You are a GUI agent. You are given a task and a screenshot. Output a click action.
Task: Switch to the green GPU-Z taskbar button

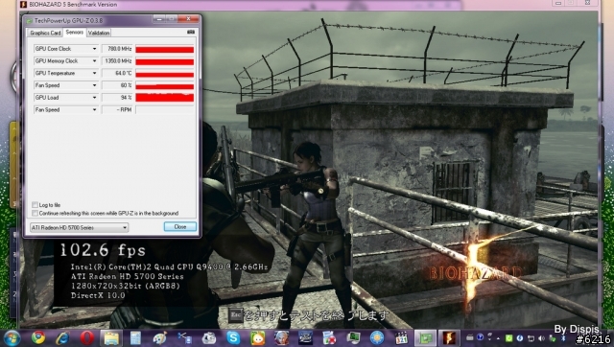pos(425,338)
